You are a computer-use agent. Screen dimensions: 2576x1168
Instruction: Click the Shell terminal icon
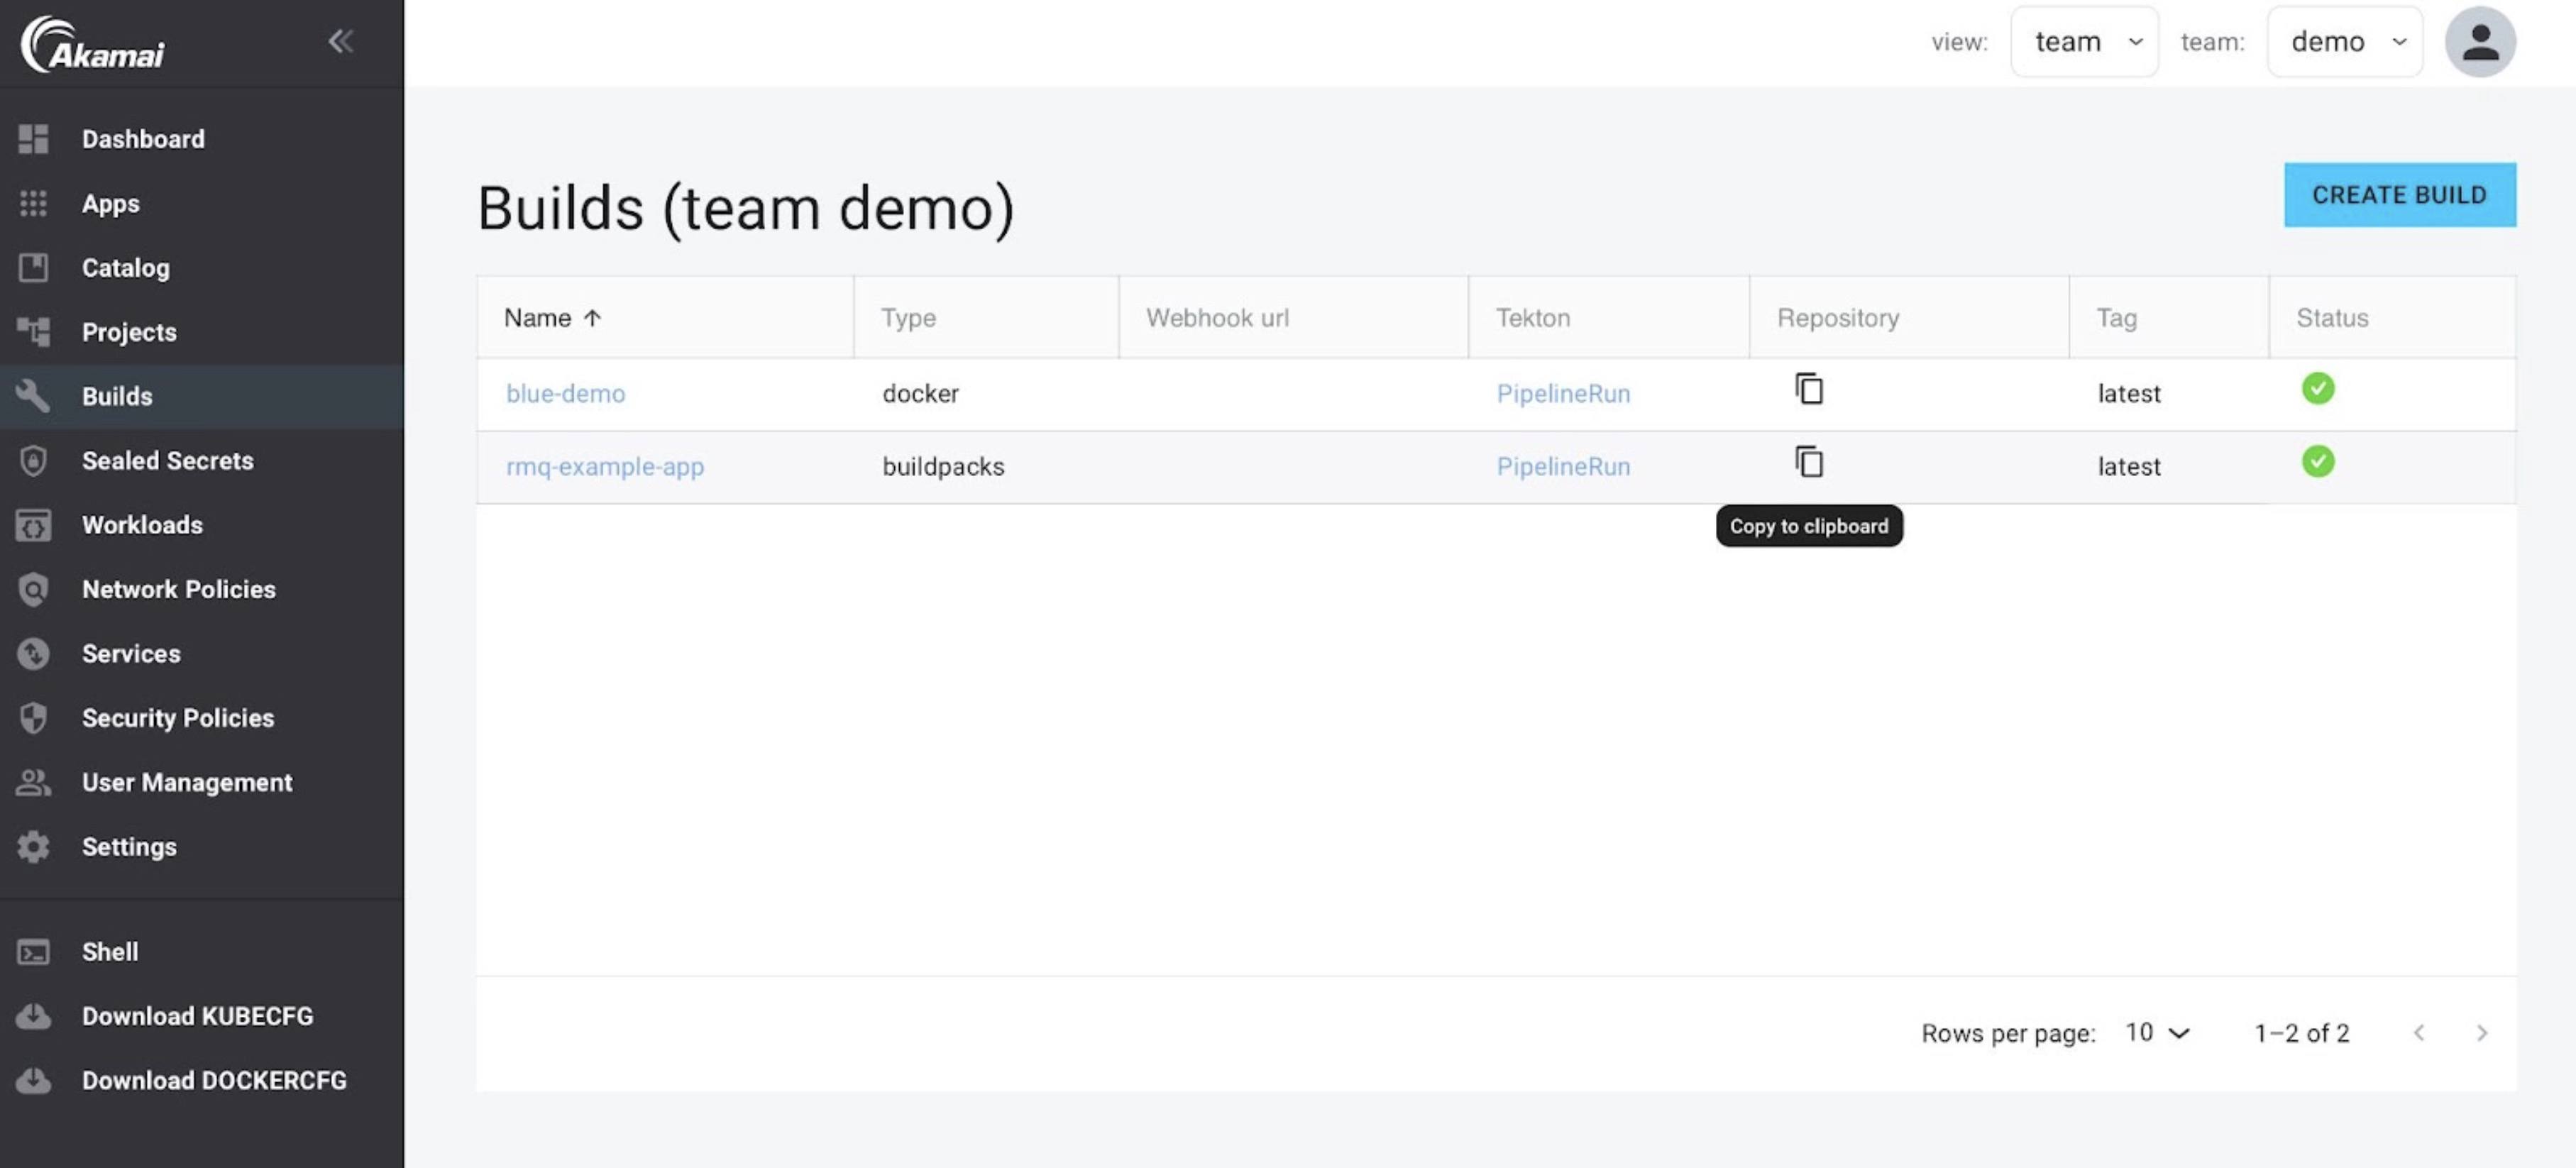pyautogui.click(x=33, y=951)
